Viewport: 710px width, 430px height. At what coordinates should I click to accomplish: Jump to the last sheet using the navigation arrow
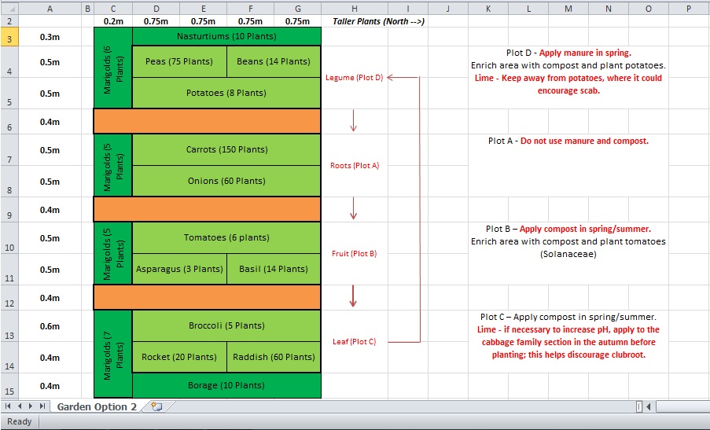click(x=42, y=406)
